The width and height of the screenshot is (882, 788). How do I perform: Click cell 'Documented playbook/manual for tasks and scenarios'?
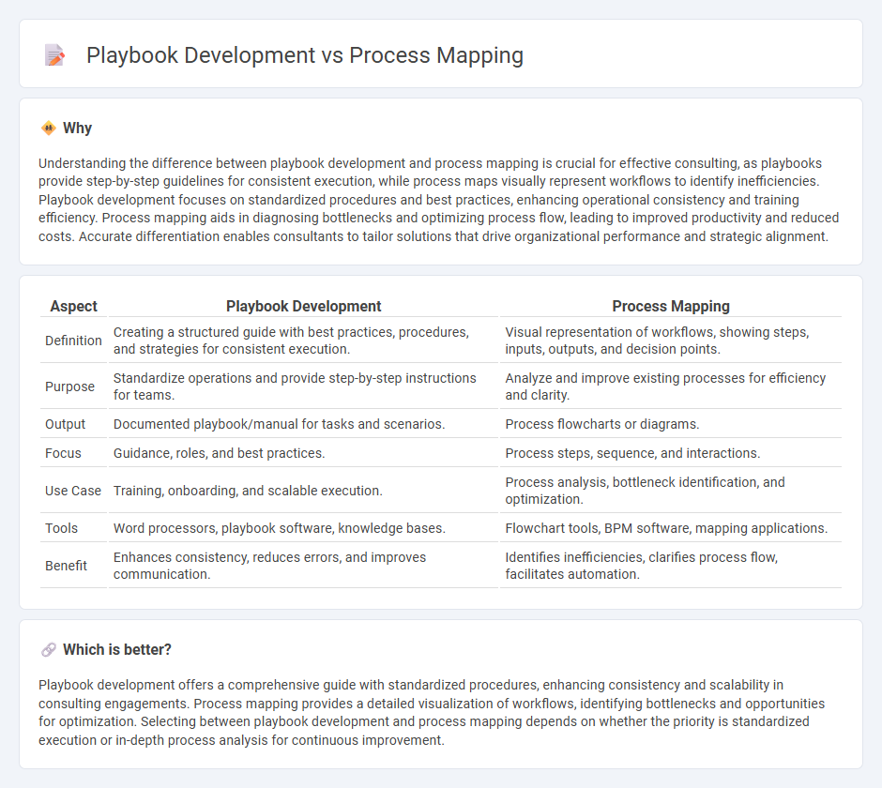point(303,424)
